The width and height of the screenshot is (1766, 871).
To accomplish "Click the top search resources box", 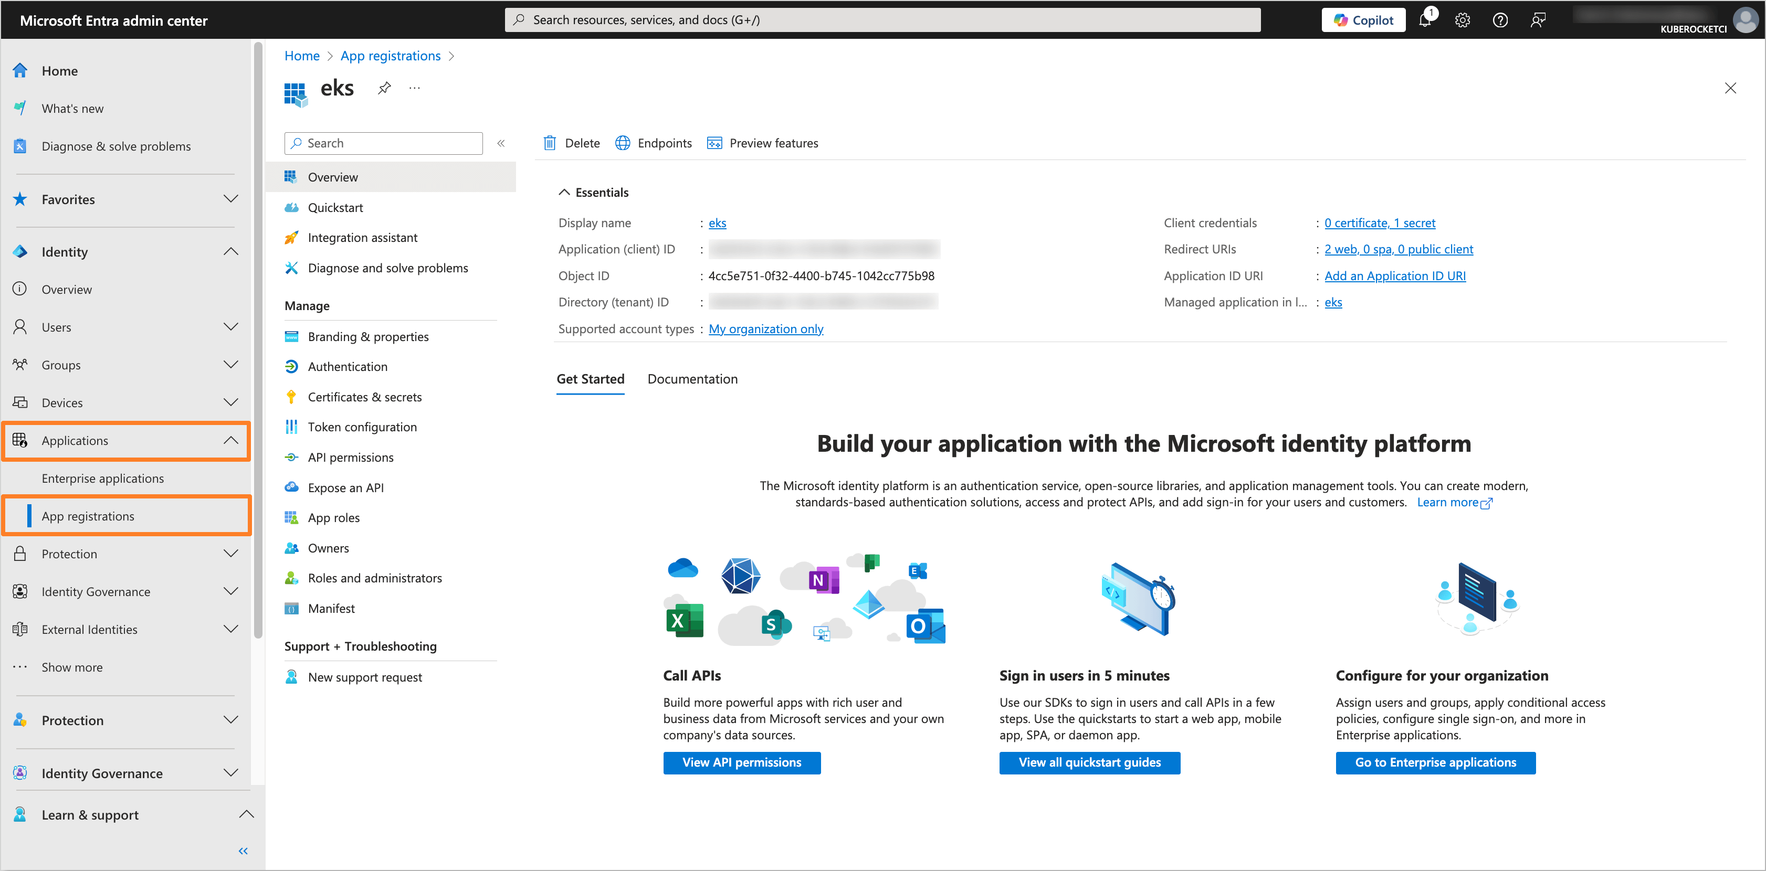I will click(x=882, y=20).
